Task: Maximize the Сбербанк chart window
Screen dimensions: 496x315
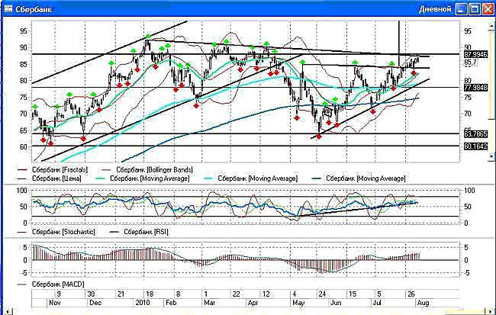Action: (x=474, y=9)
